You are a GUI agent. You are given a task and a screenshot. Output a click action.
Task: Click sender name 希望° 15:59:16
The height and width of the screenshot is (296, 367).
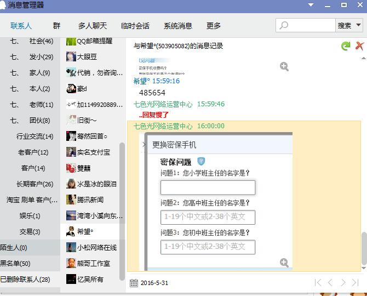click(x=156, y=81)
